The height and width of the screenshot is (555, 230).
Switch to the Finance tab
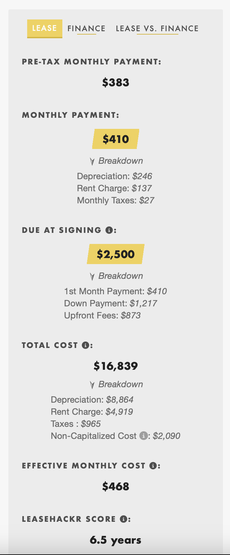point(87,29)
